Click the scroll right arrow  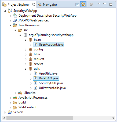click(x=113, y=118)
